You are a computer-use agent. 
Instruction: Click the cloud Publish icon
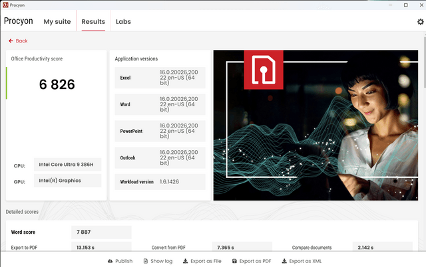[110, 261]
